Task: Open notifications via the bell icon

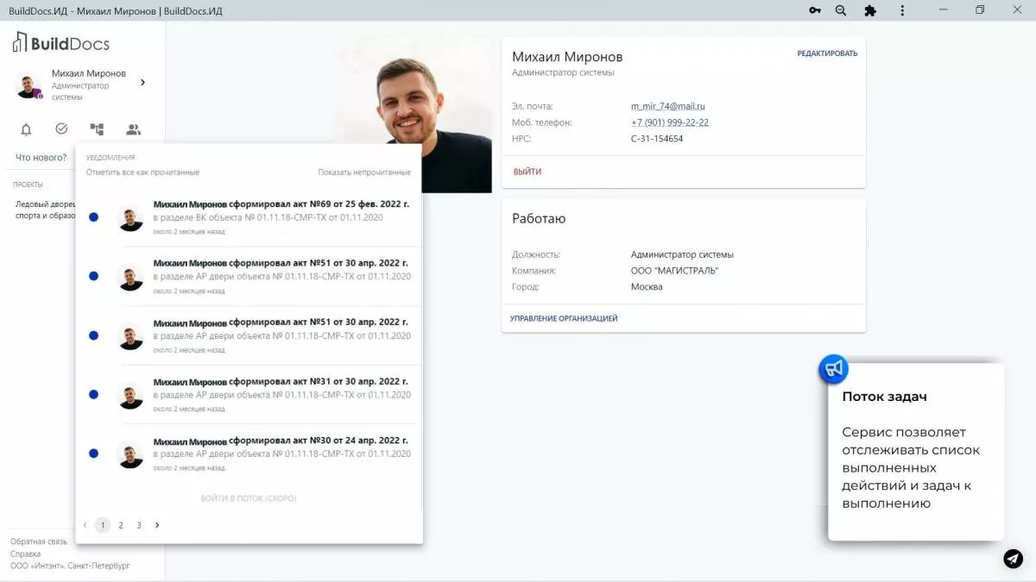Action: pos(24,128)
